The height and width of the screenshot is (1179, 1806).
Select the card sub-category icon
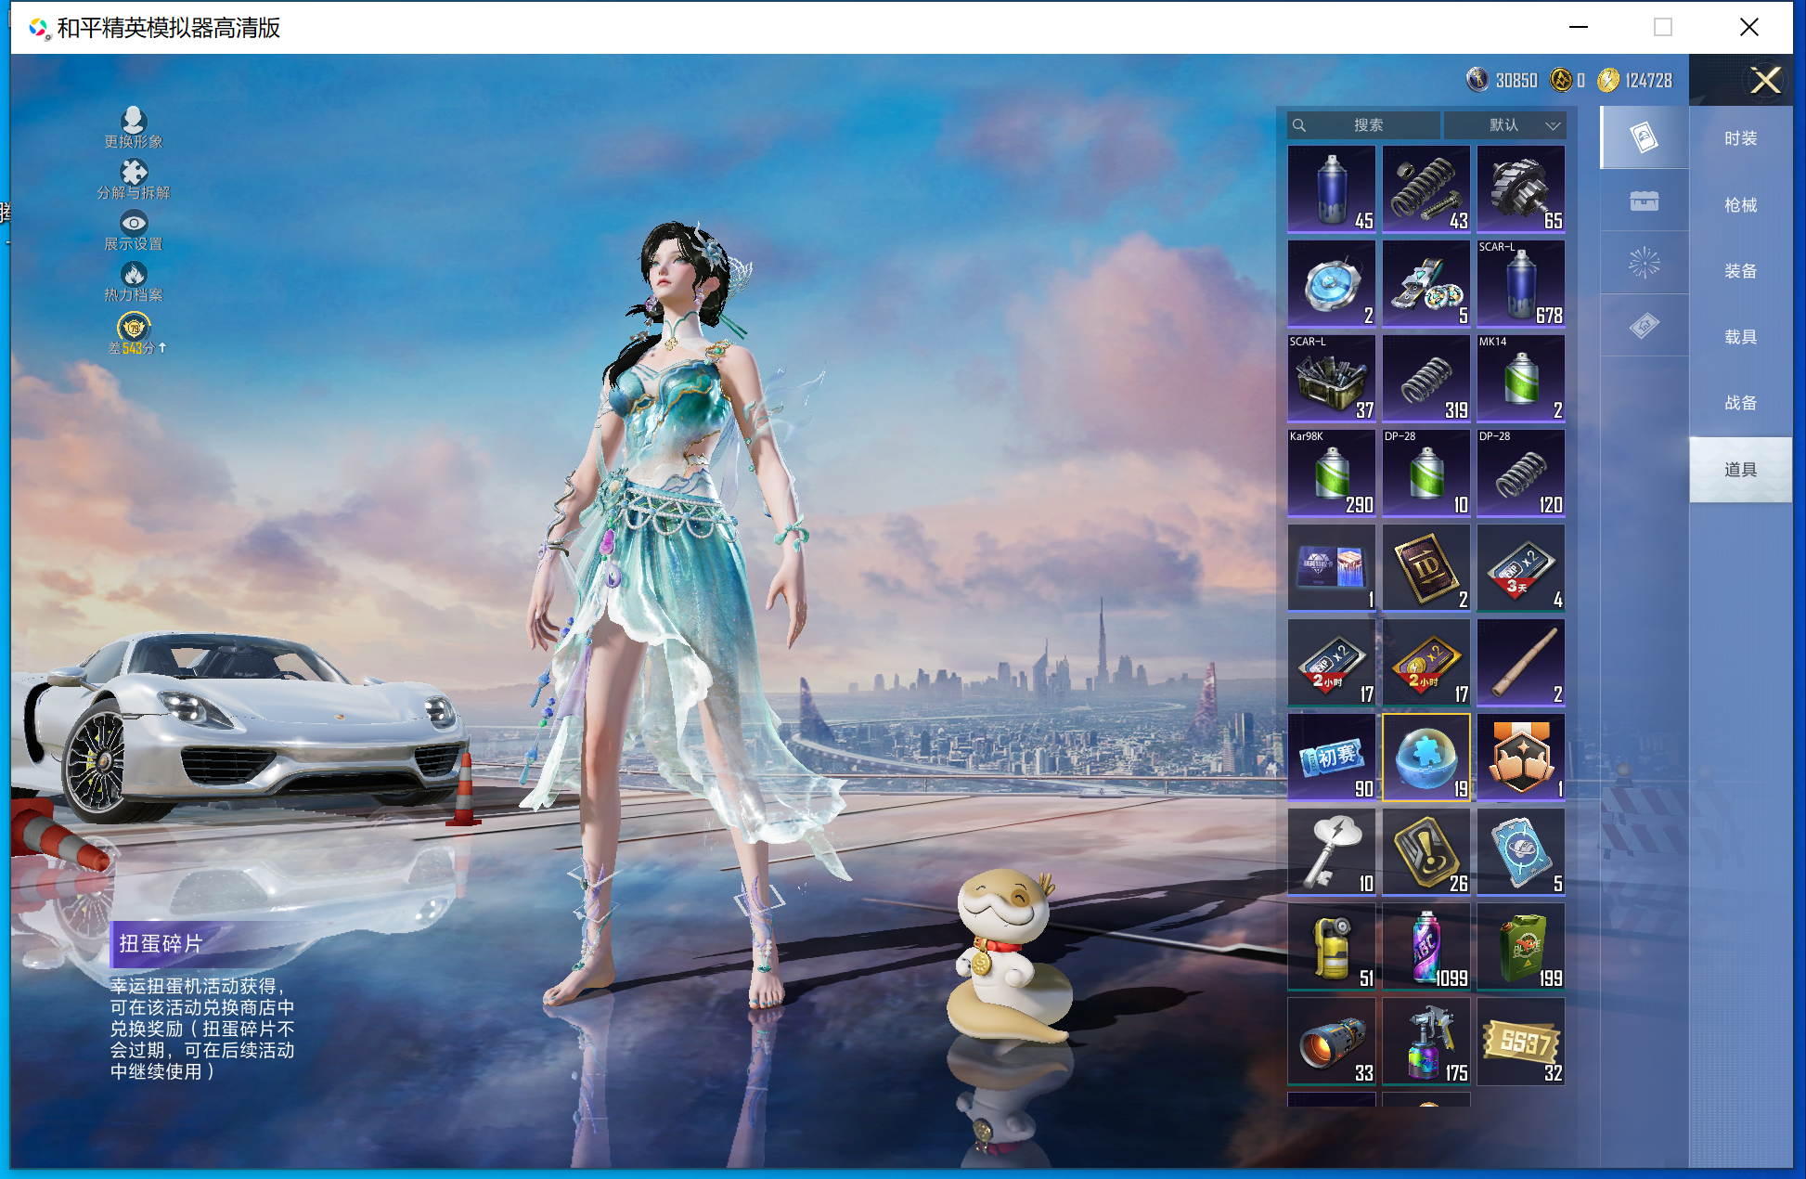pos(1644,137)
